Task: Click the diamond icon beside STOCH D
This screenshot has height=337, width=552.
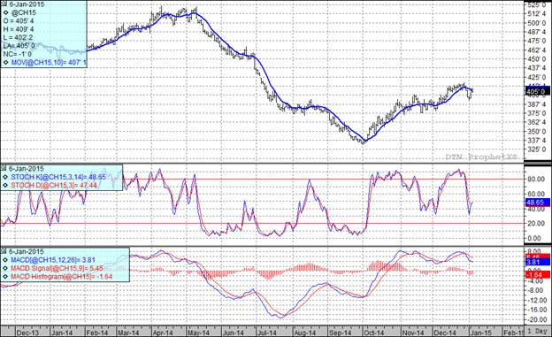Action: [6, 185]
